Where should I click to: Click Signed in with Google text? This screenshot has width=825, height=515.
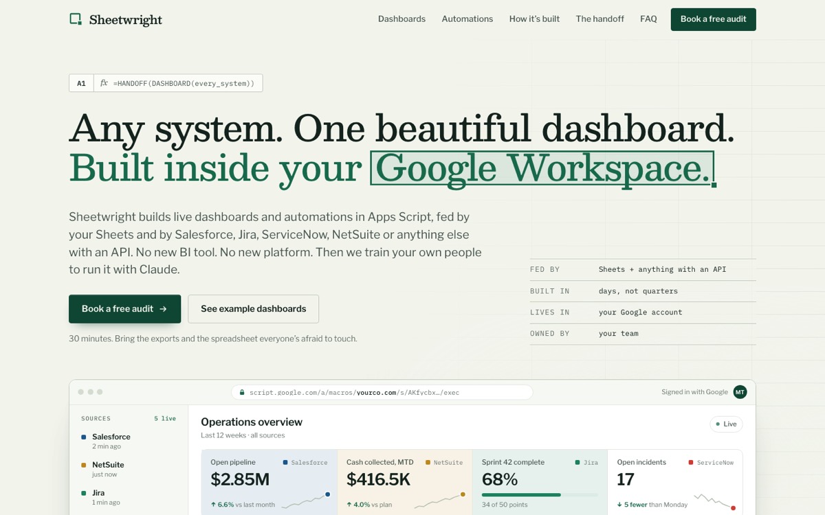694,392
